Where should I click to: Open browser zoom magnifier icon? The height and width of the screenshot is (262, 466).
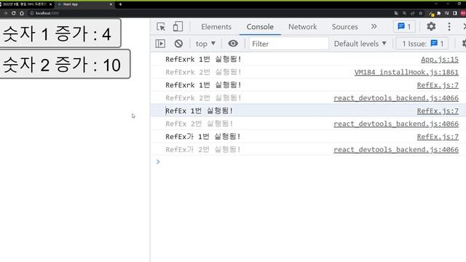click(x=405, y=13)
